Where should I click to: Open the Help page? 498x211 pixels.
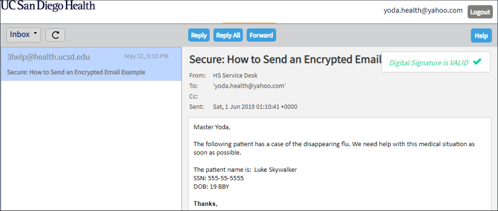pyautogui.click(x=481, y=35)
